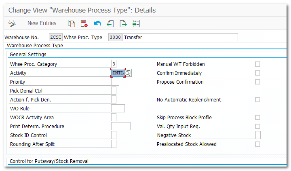Click the Transfer description text field
Viewport: 291px width, 171px height.
(180, 38)
